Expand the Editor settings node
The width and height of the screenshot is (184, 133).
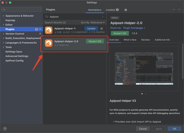pyautogui.click(x=3, y=25)
